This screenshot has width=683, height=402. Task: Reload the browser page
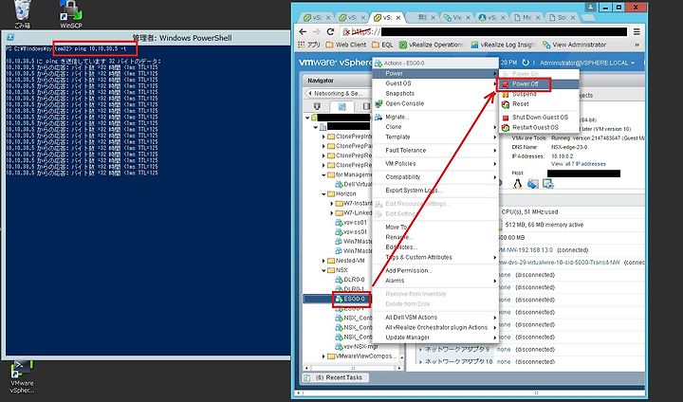[330, 32]
